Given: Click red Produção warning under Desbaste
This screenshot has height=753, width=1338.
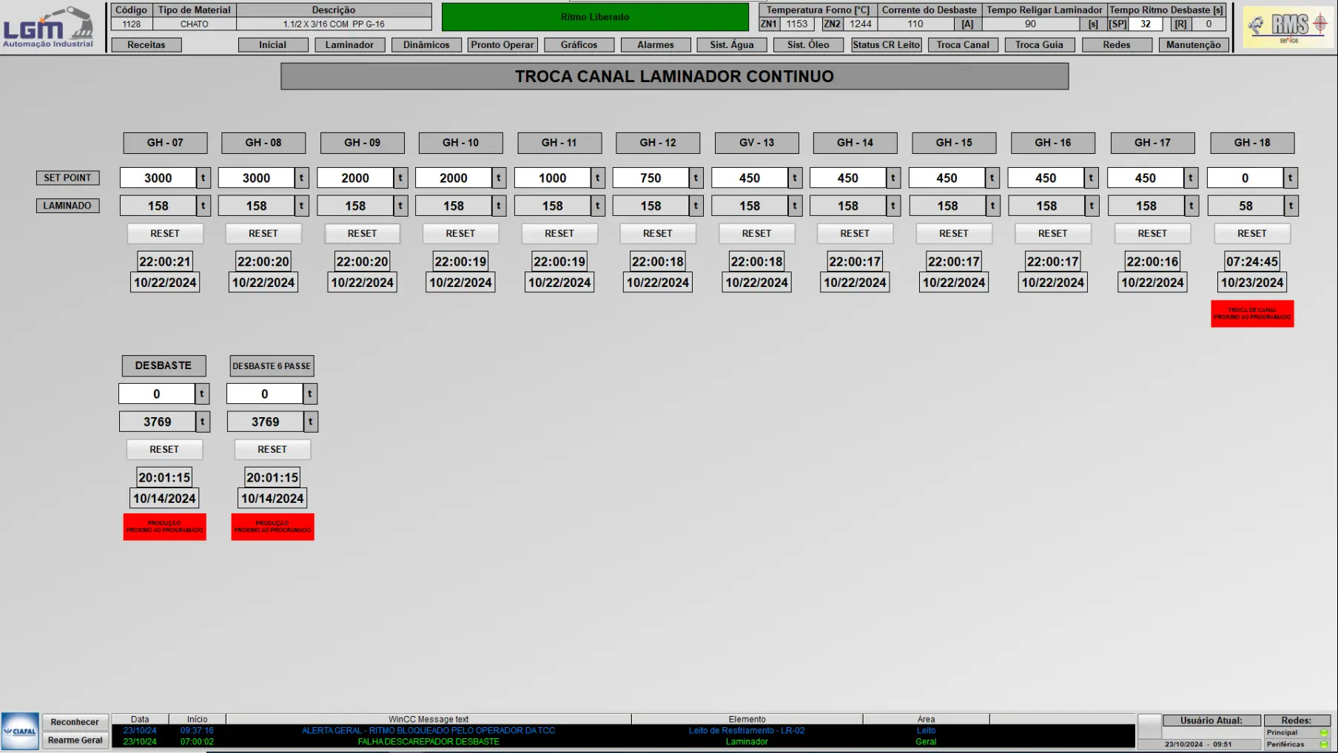Looking at the screenshot, I should 164,527.
